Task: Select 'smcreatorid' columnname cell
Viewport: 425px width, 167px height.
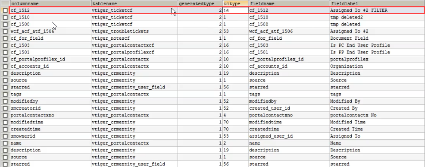Action: pyautogui.click(x=50, y=108)
